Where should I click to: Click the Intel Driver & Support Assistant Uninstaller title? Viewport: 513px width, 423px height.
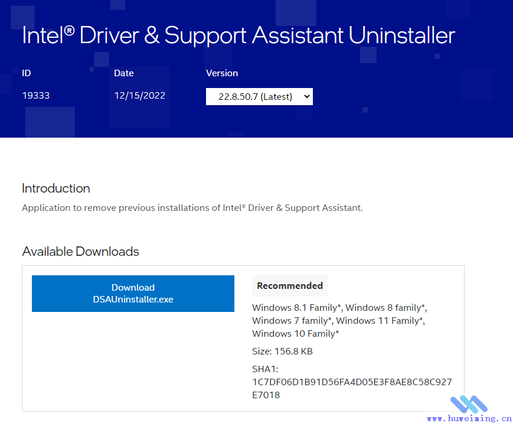(238, 35)
